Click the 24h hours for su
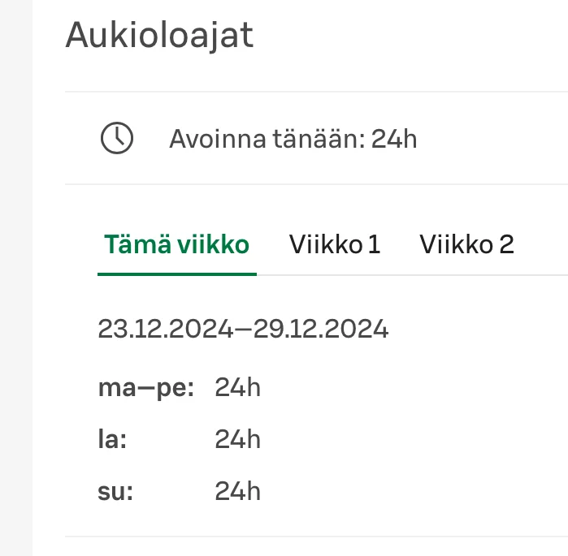 coord(237,491)
